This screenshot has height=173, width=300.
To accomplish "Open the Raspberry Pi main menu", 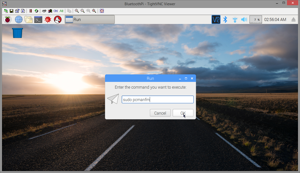I will pos(8,19).
